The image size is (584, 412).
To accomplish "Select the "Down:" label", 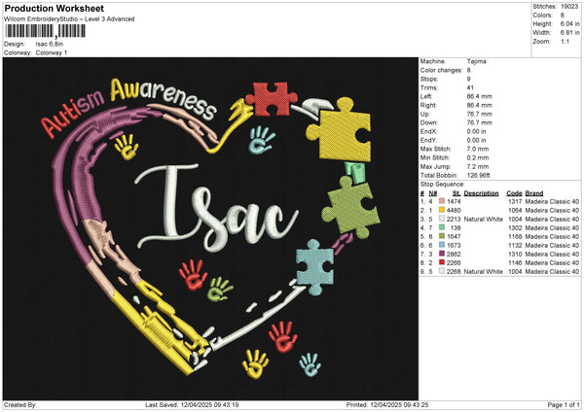I will 428,122.
